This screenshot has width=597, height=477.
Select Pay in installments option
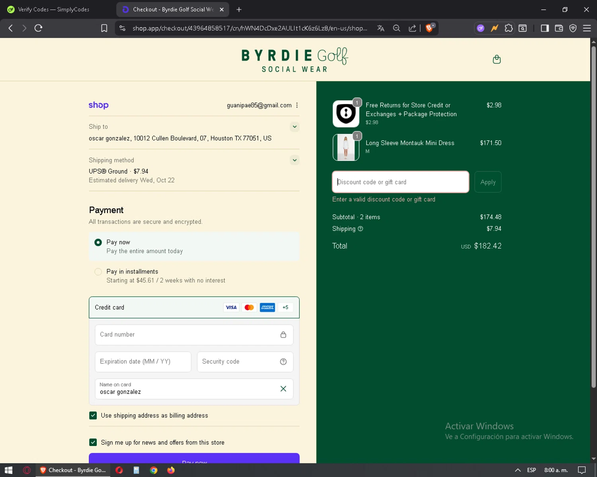pos(98,272)
